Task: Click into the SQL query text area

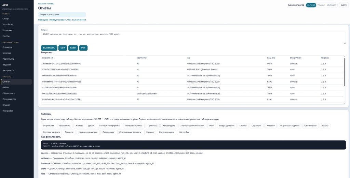Action: [x=193, y=38]
